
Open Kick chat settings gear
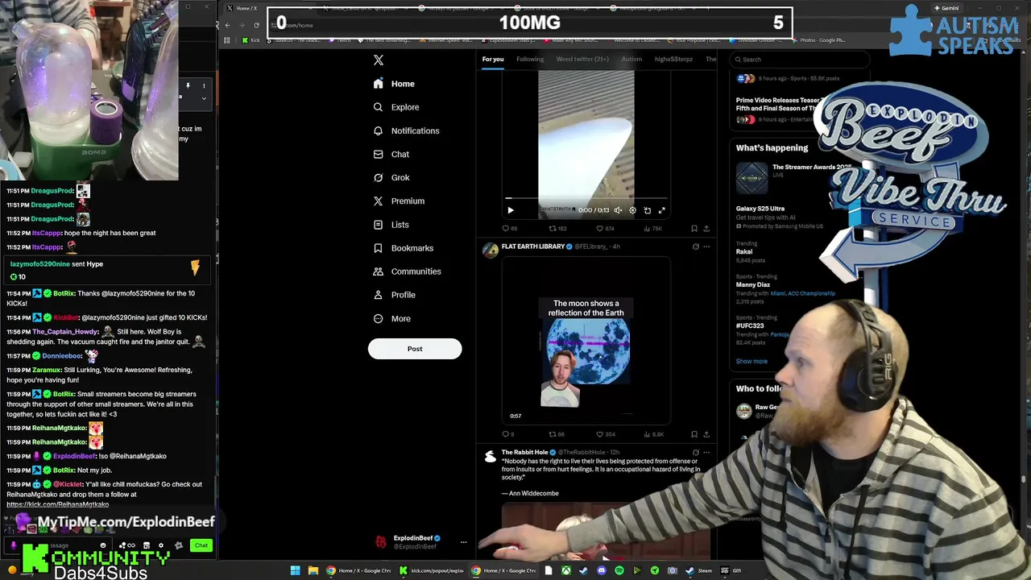(160, 546)
